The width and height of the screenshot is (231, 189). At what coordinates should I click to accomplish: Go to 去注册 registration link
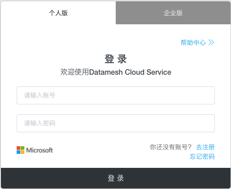point(205,147)
